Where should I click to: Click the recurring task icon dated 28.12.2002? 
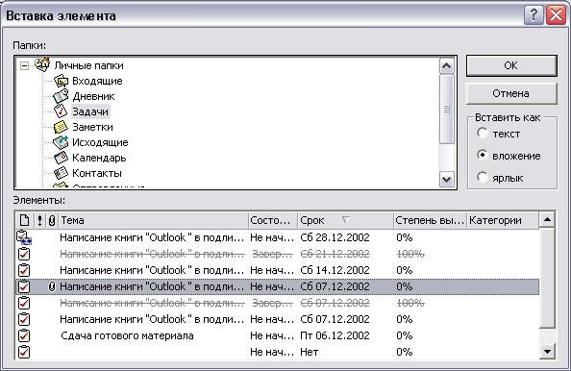[x=24, y=237]
